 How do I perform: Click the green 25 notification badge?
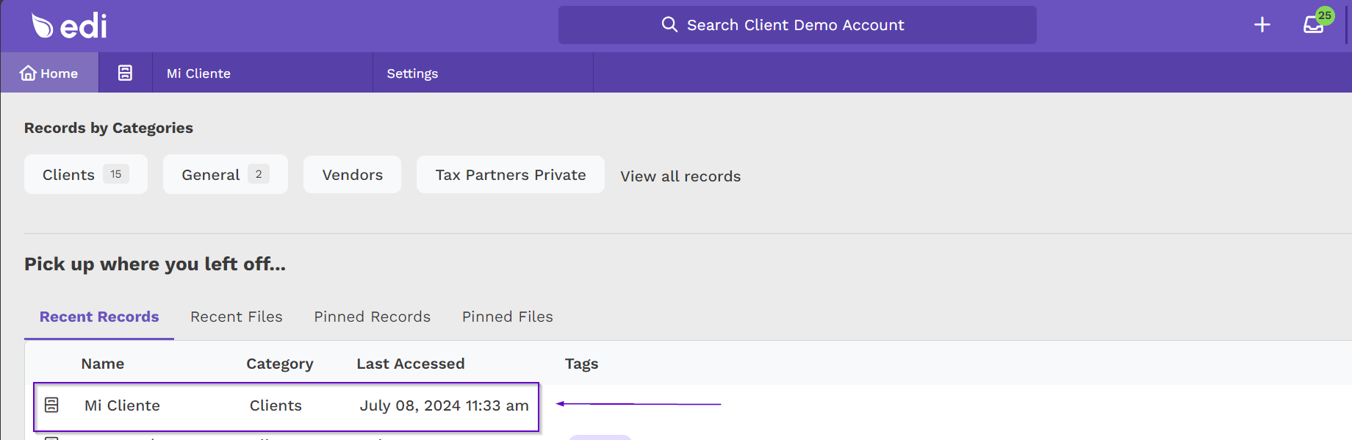(x=1325, y=15)
